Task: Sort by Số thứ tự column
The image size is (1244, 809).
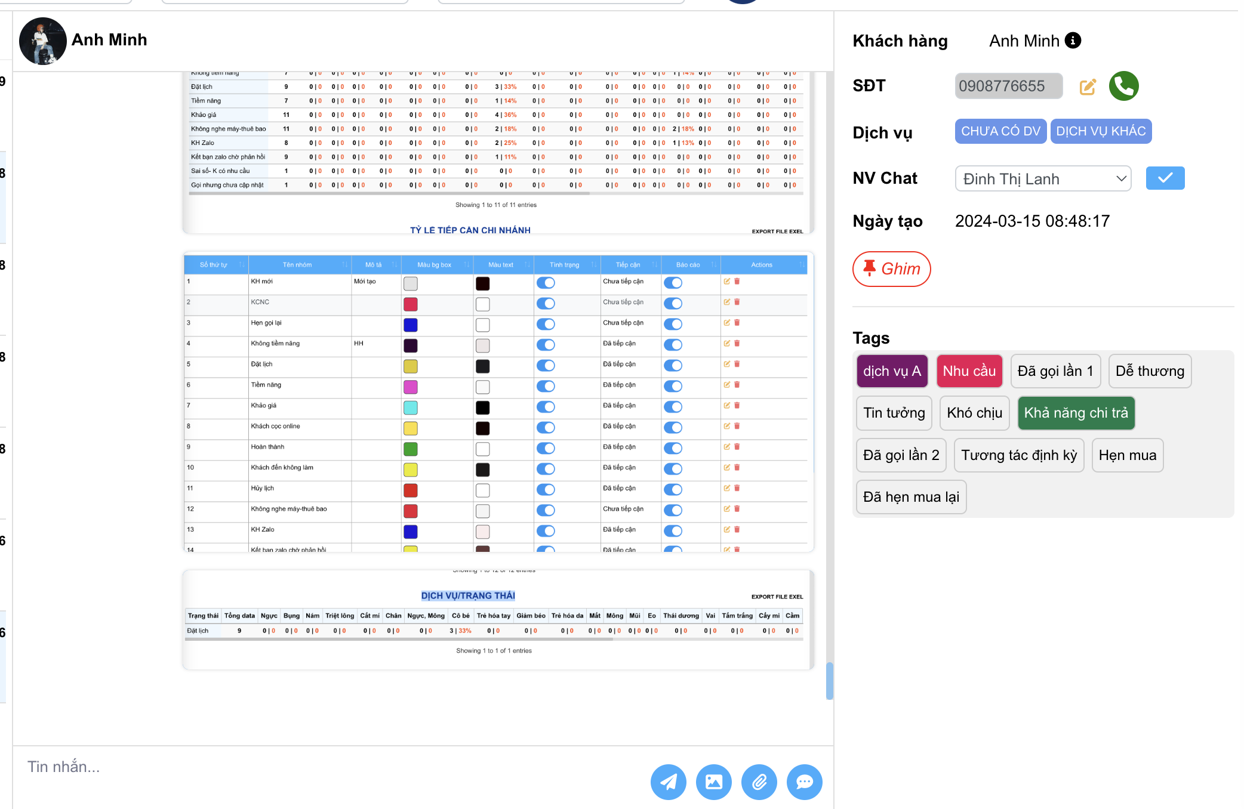Action: click(x=216, y=265)
